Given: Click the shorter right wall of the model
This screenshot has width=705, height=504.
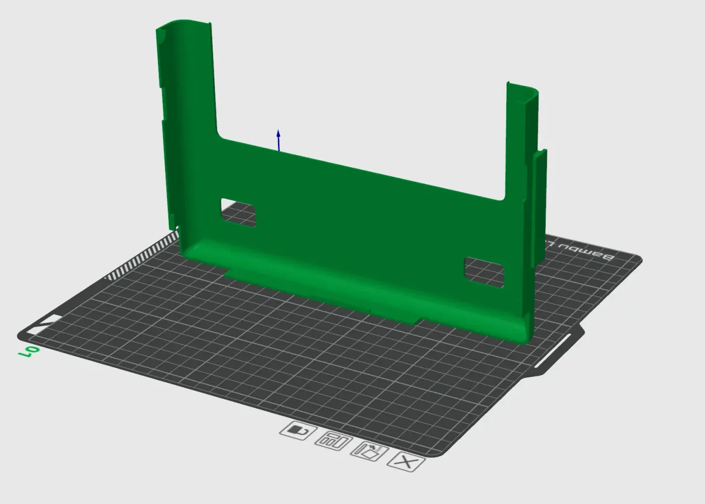Looking at the screenshot, I should (519, 138).
